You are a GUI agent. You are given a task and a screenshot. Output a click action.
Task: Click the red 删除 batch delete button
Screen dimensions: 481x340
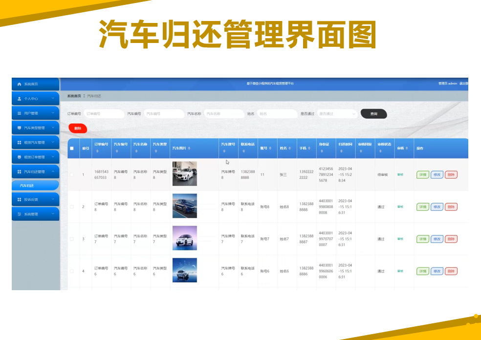(78, 128)
